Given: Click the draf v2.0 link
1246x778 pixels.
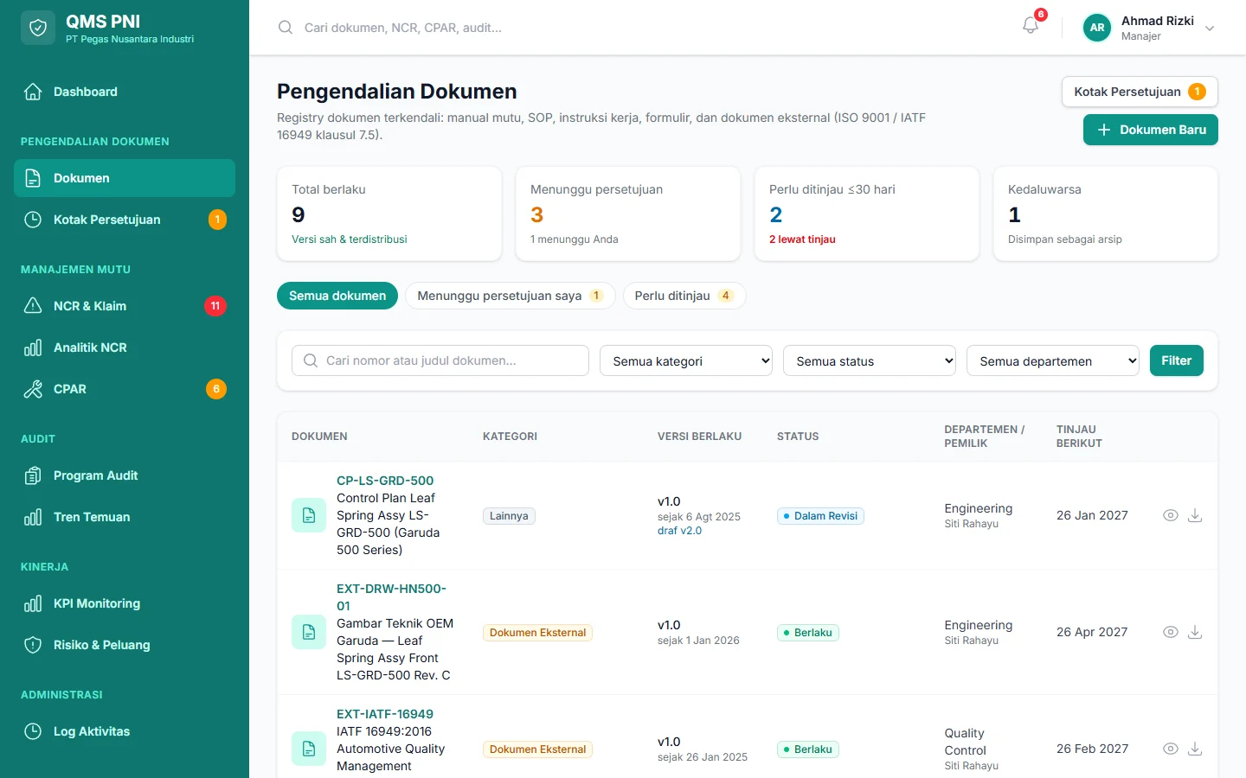Looking at the screenshot, I should [679, 531].
